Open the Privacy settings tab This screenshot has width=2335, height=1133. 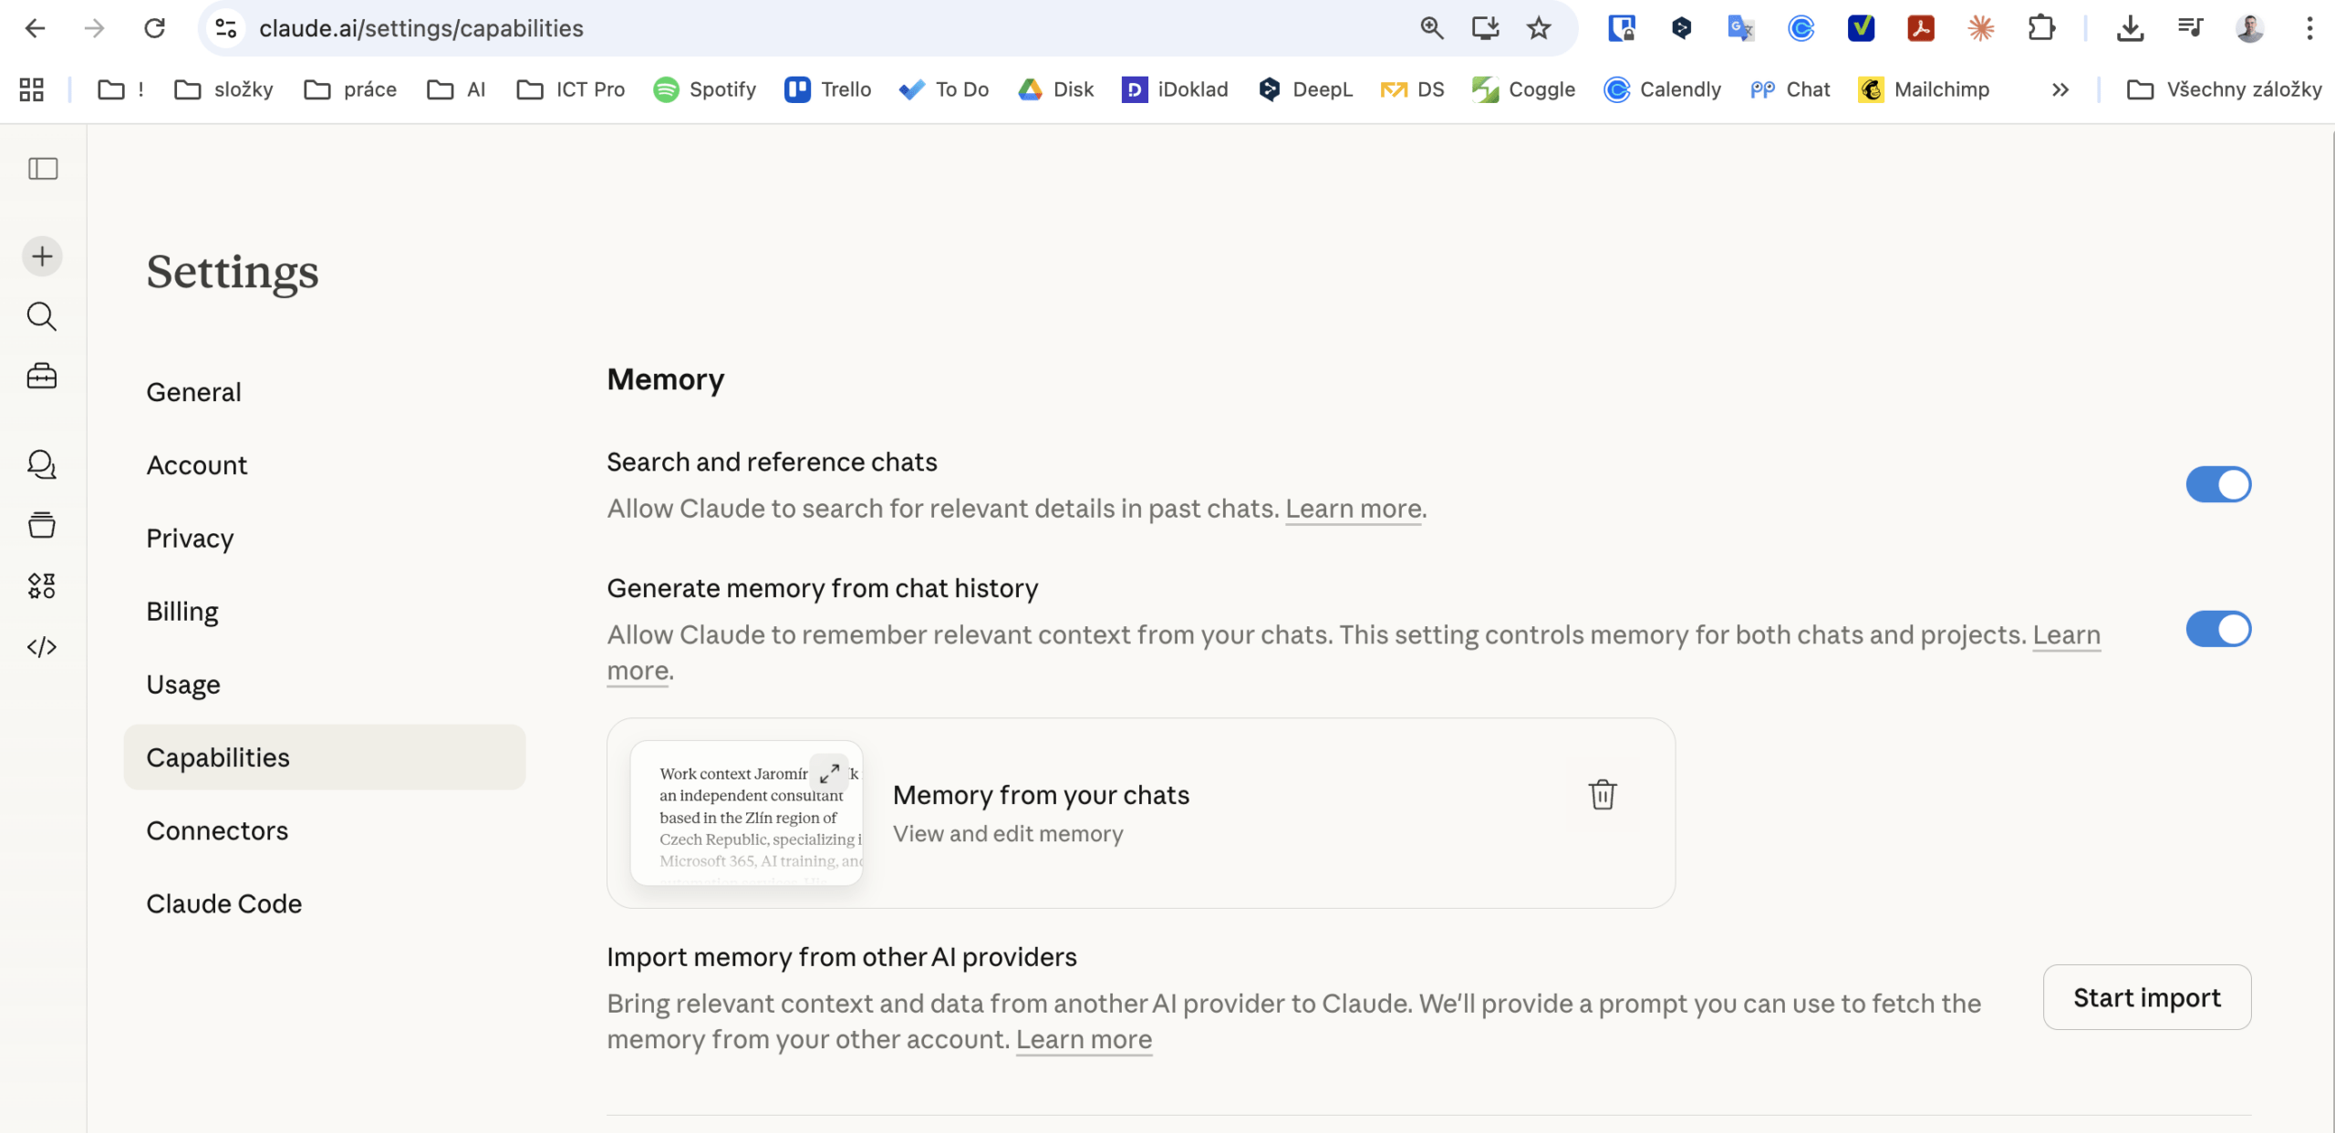click(190, 539)
